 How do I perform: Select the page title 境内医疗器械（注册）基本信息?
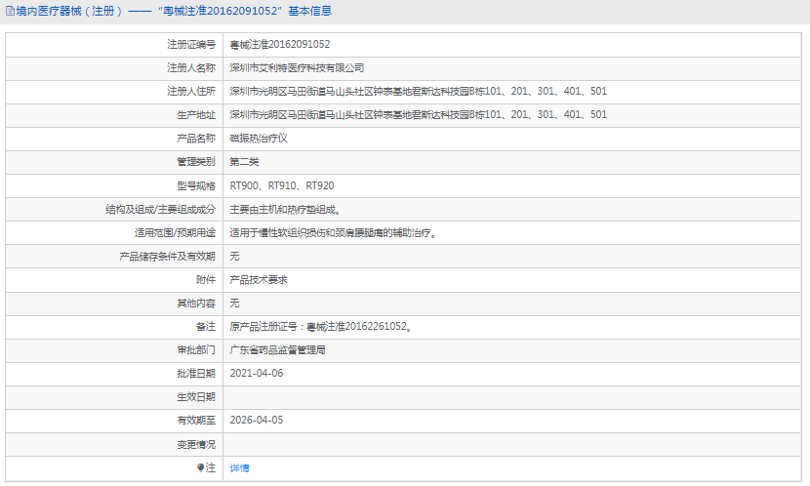coord(174,11)
